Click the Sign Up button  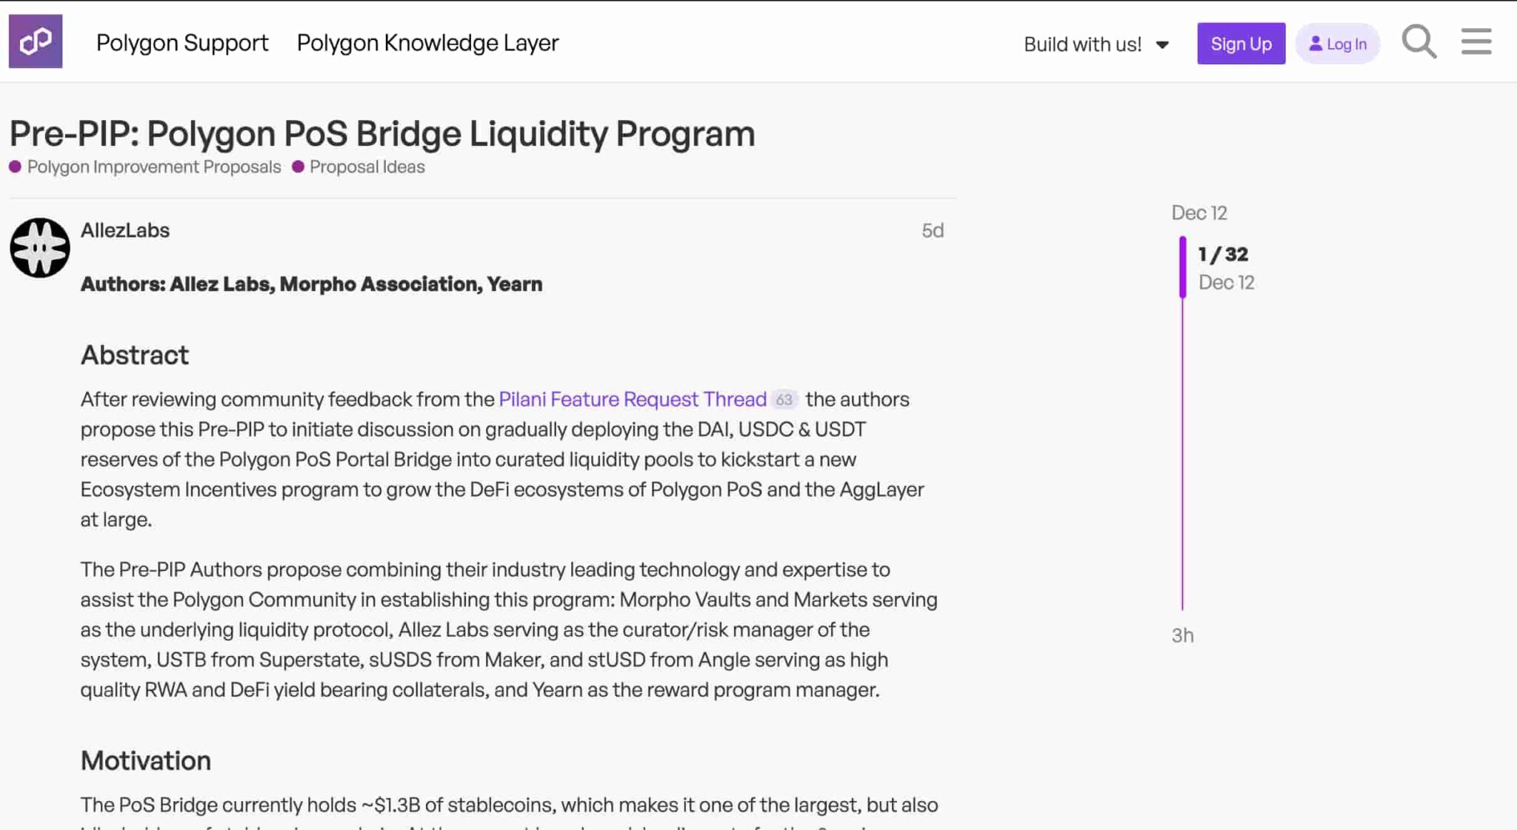[x=1241, y=44]
